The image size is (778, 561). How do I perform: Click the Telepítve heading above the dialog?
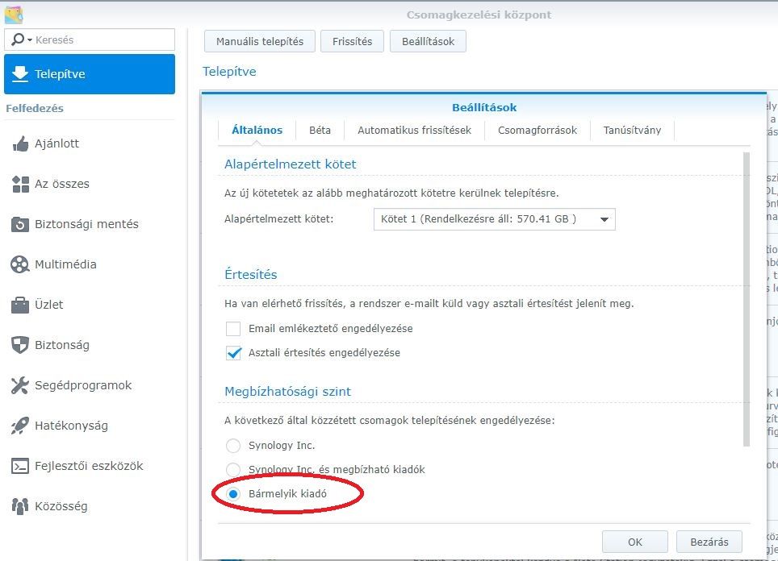229,72
